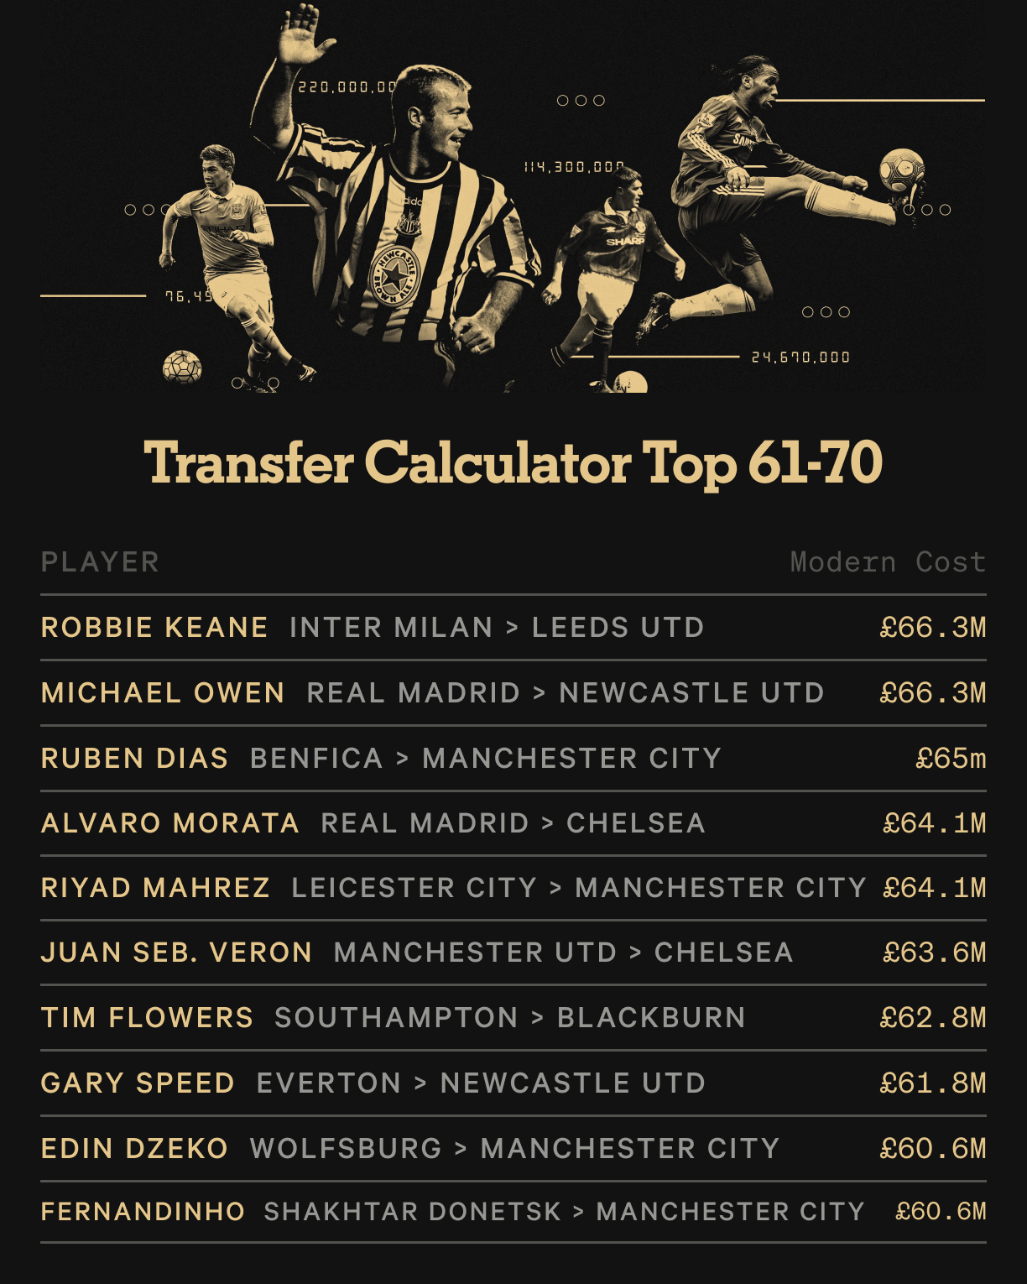
Task: Click Edin Dzeko player name
Action: tap(134, 1149)
